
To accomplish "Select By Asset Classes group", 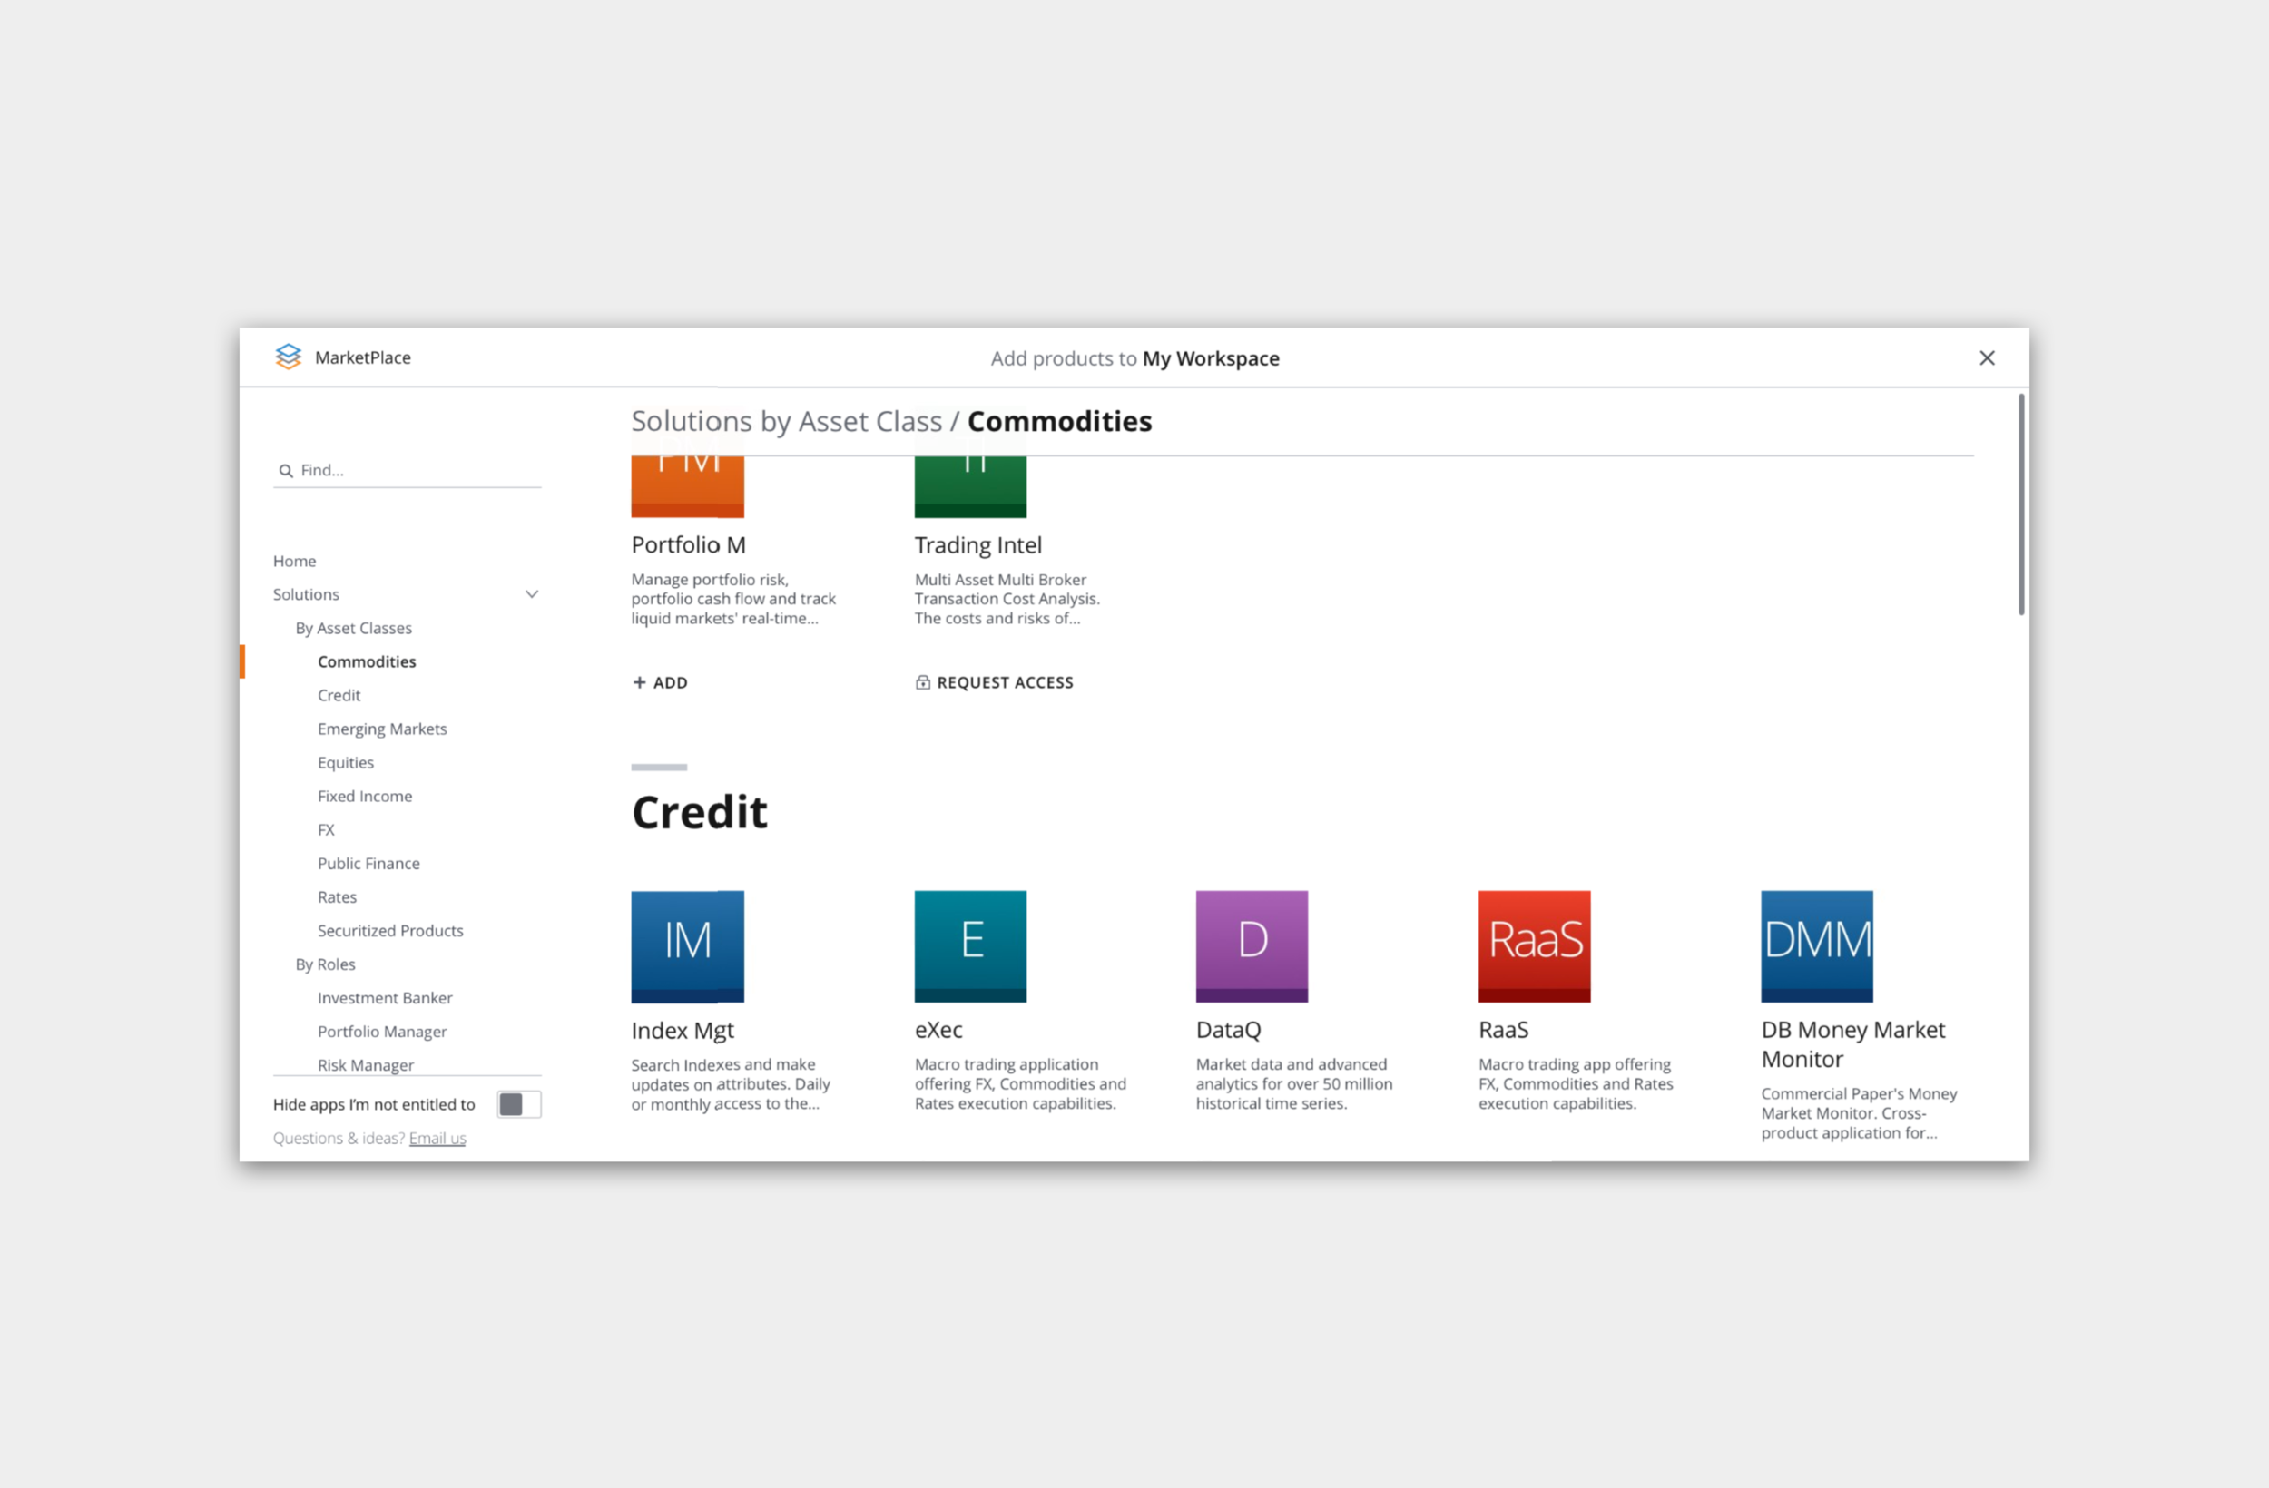I will 354,628.
